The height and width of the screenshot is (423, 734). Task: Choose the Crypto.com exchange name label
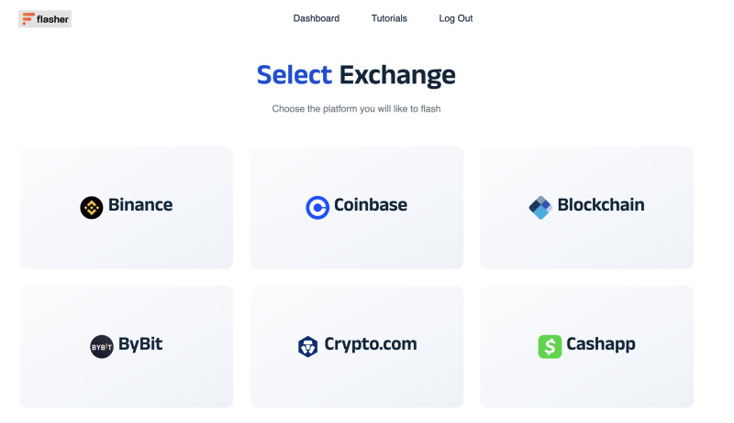pyautogui.click(x=371, y=345)
